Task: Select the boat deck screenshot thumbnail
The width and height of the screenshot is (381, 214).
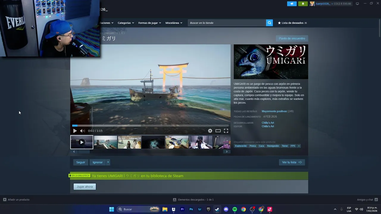Action: click(x=106, y=142)
